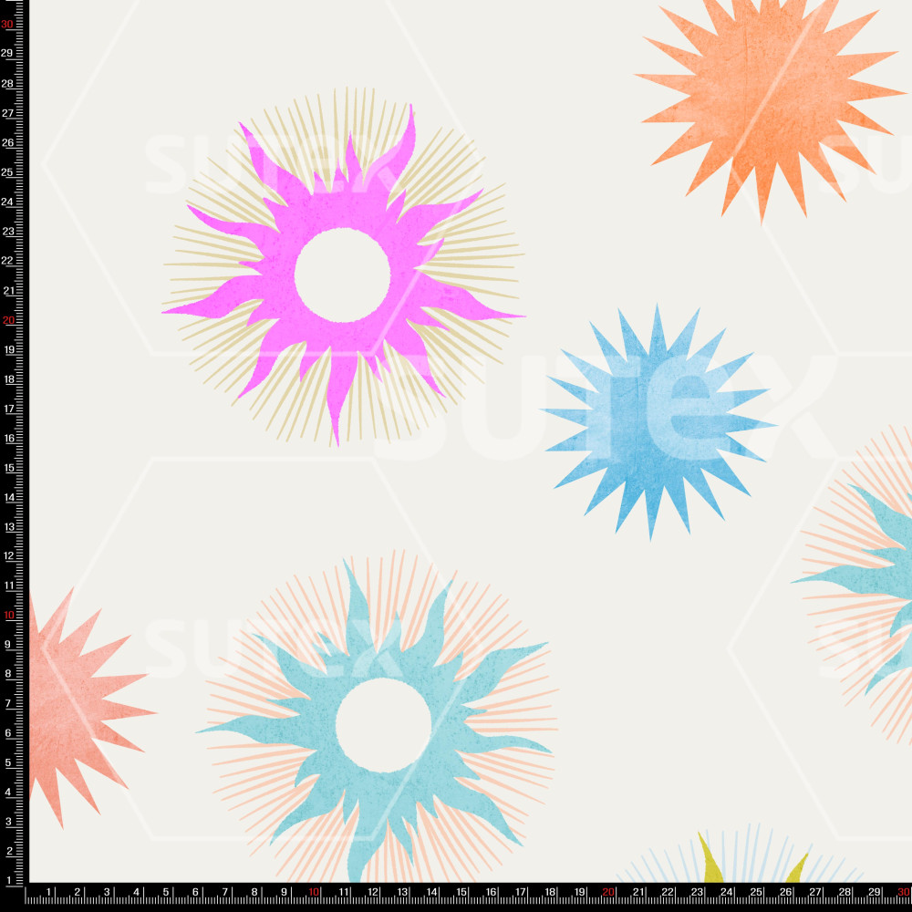The height and width of the screenshot is (912, 912).
Task: Click the pink sun motif with white center
Action: coord(343,275)
